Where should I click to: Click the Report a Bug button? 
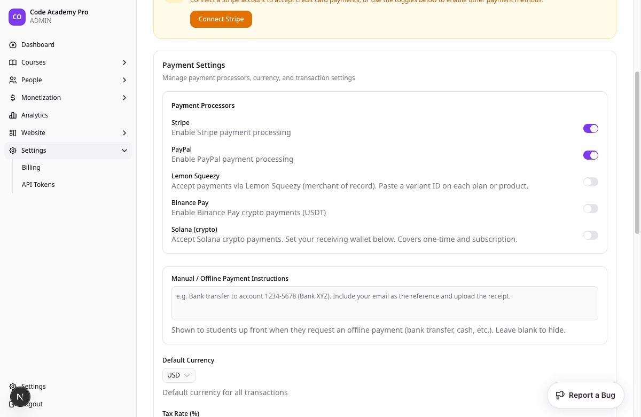pyautogui.click(x=585, y=395)
